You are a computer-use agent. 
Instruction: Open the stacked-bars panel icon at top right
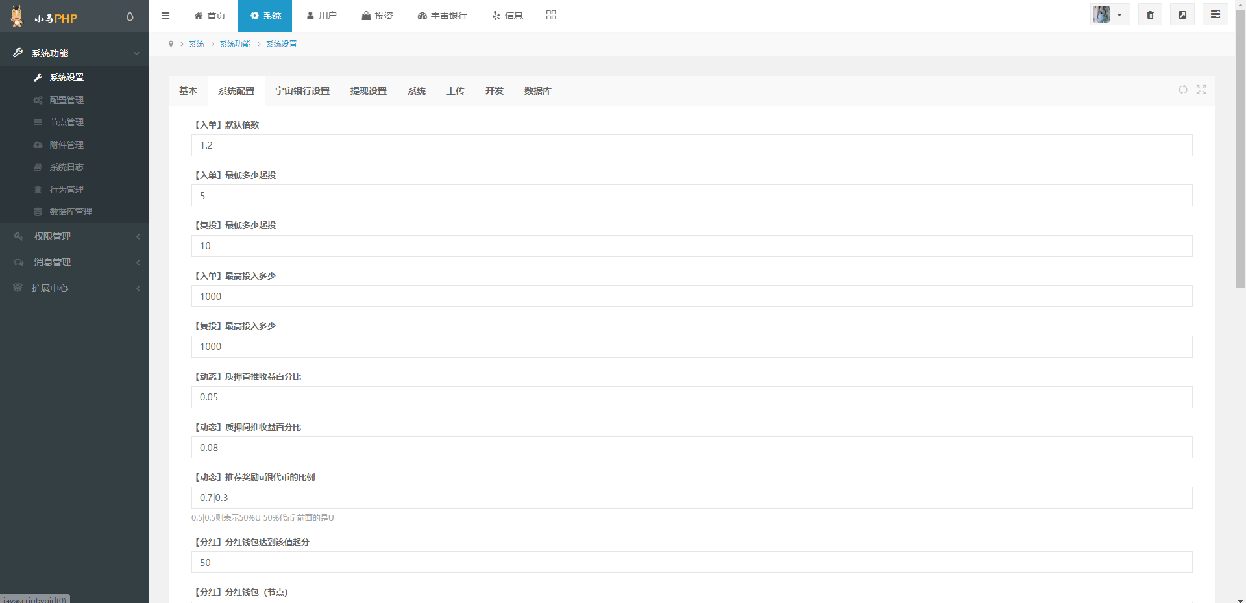click(x=1215, y=14)
